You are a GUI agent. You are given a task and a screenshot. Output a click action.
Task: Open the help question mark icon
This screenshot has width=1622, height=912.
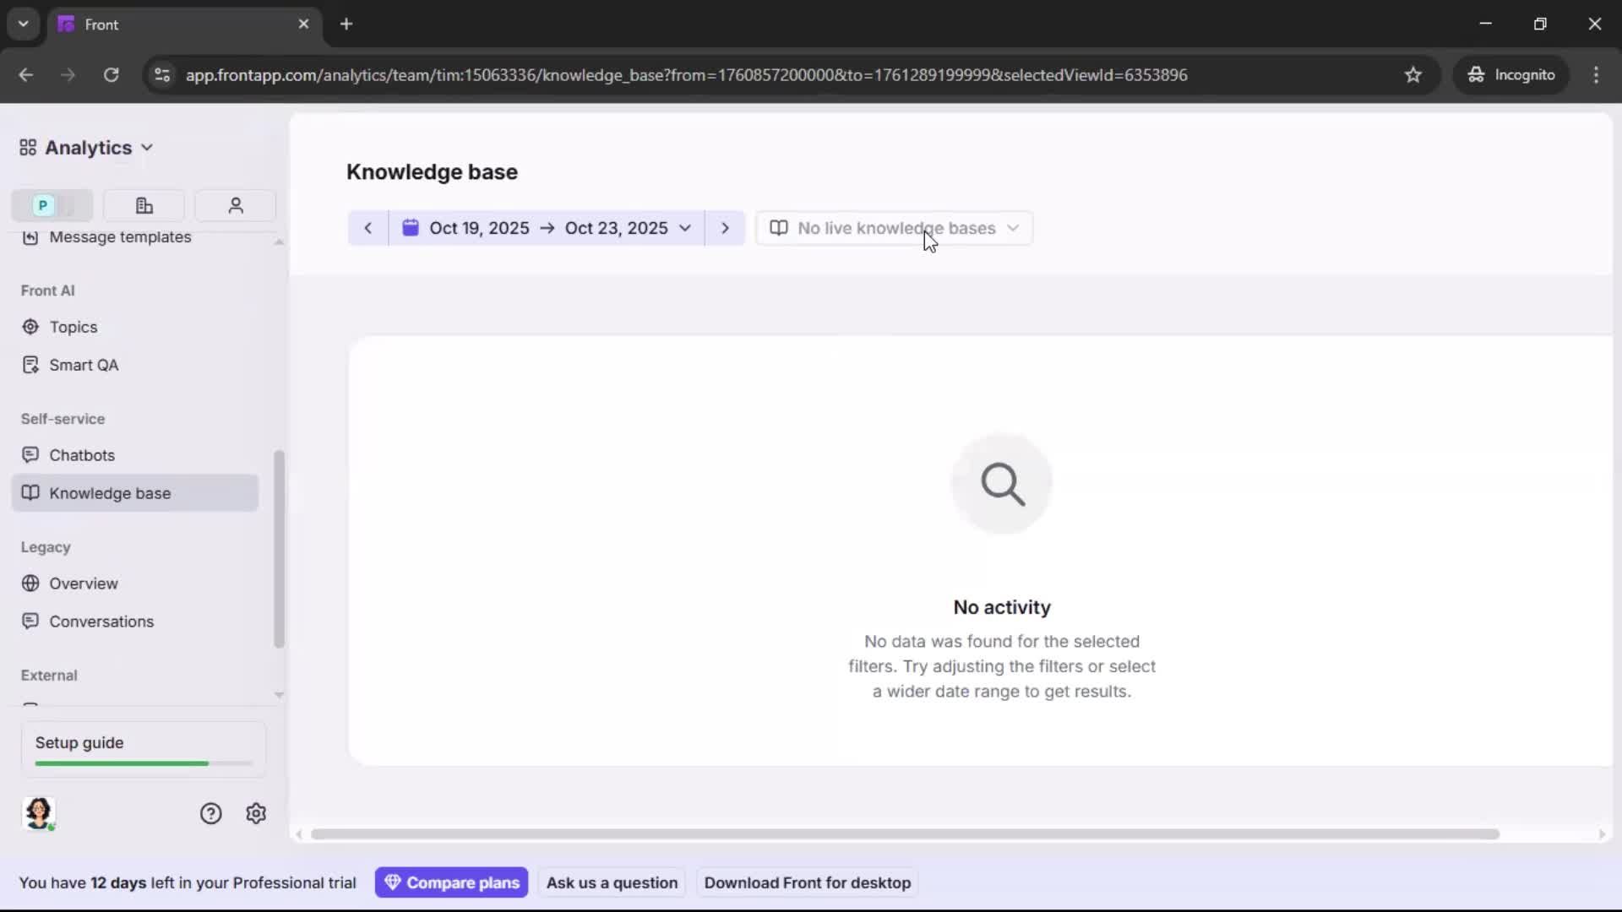210,813
